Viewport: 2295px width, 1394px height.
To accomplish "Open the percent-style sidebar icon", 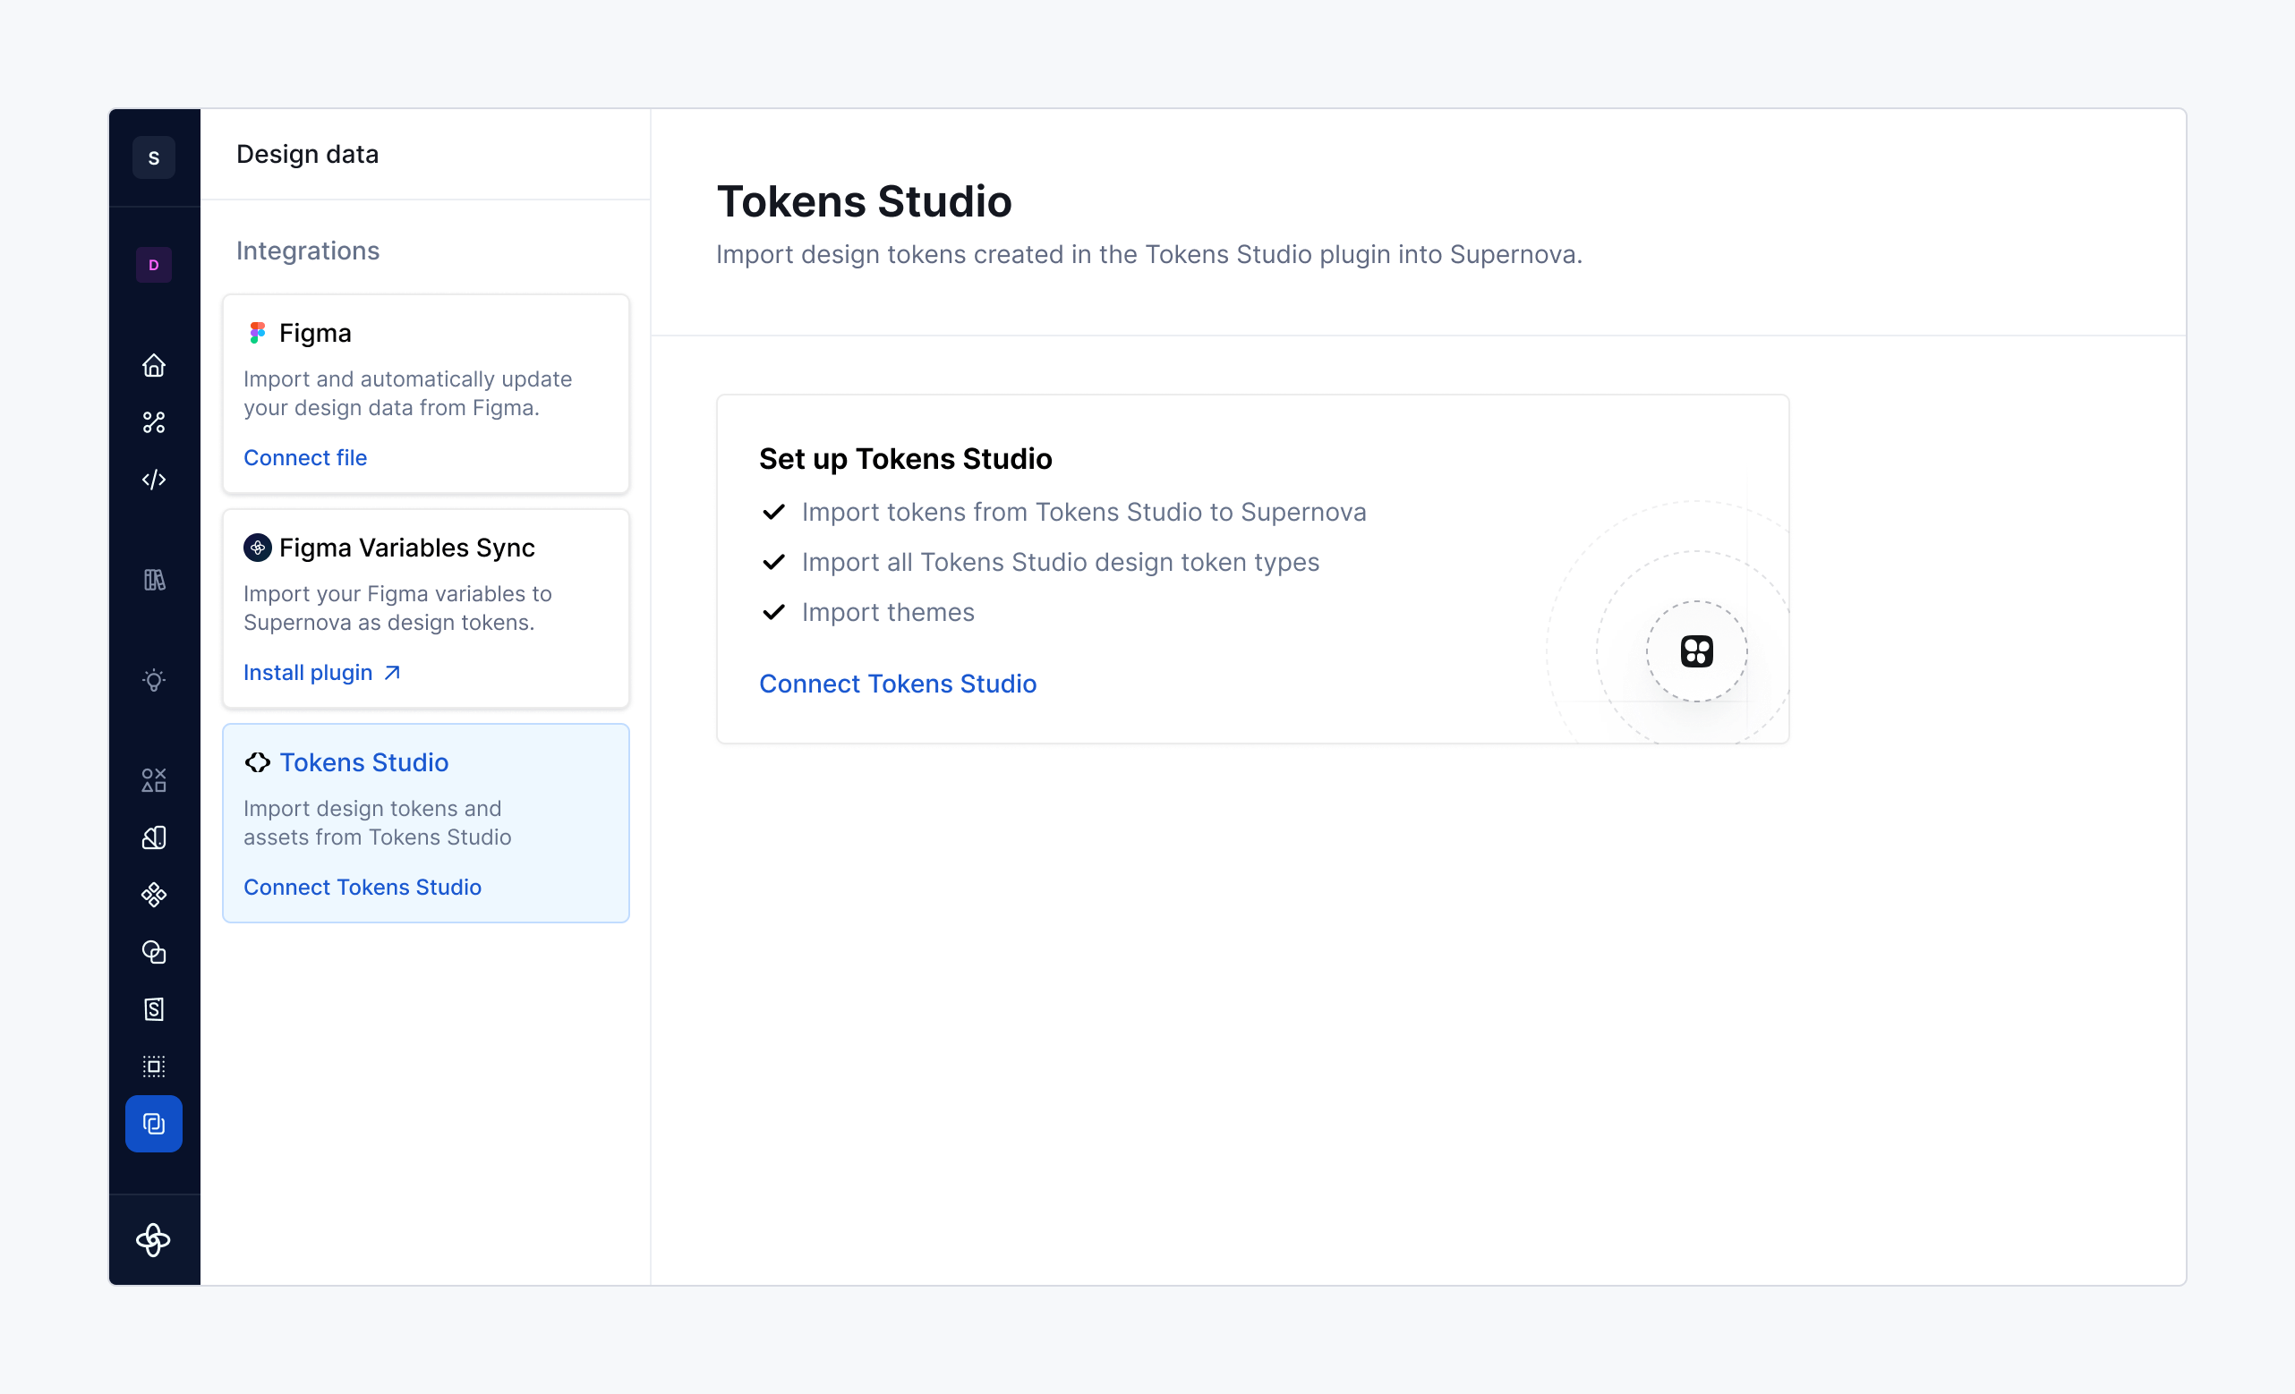I will [154, 422].
